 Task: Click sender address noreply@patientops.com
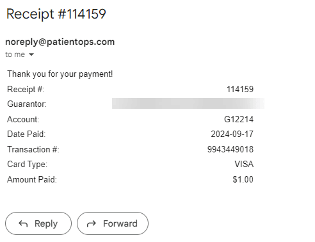[x=60, y=42]
